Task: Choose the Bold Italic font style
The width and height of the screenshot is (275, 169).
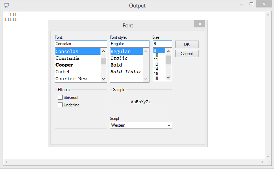Action: pyautogui.click(x=126, y=72)
